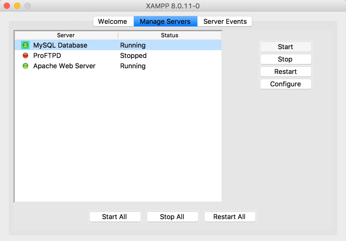346x241 pixels.
Task: Restart the selected server
Action: coord(286,72)
